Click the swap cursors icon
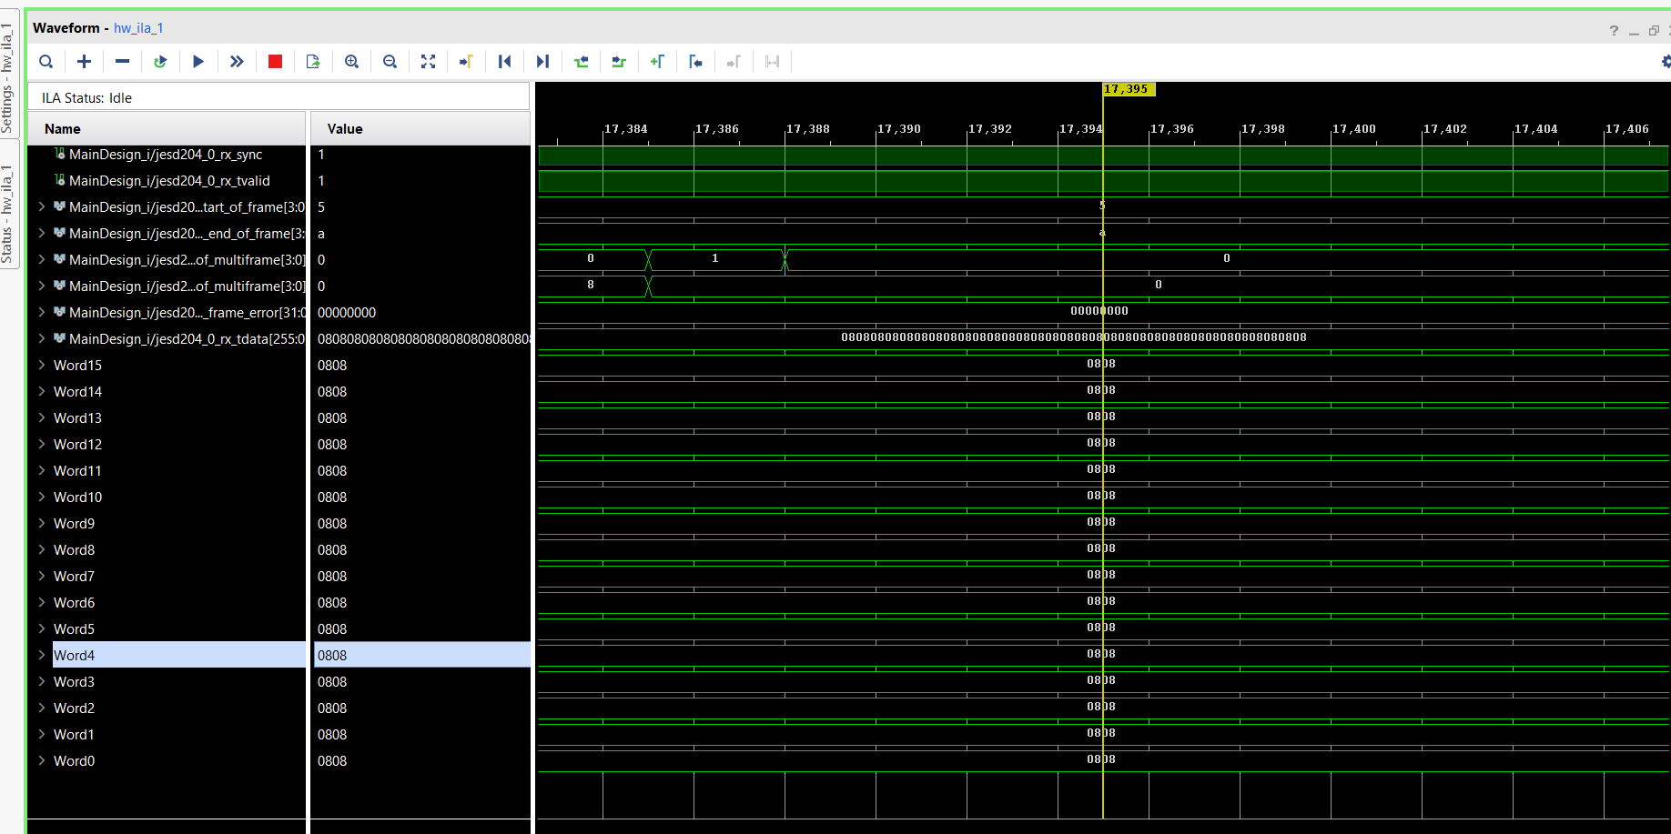The image size is (1671, 834). 772,62
